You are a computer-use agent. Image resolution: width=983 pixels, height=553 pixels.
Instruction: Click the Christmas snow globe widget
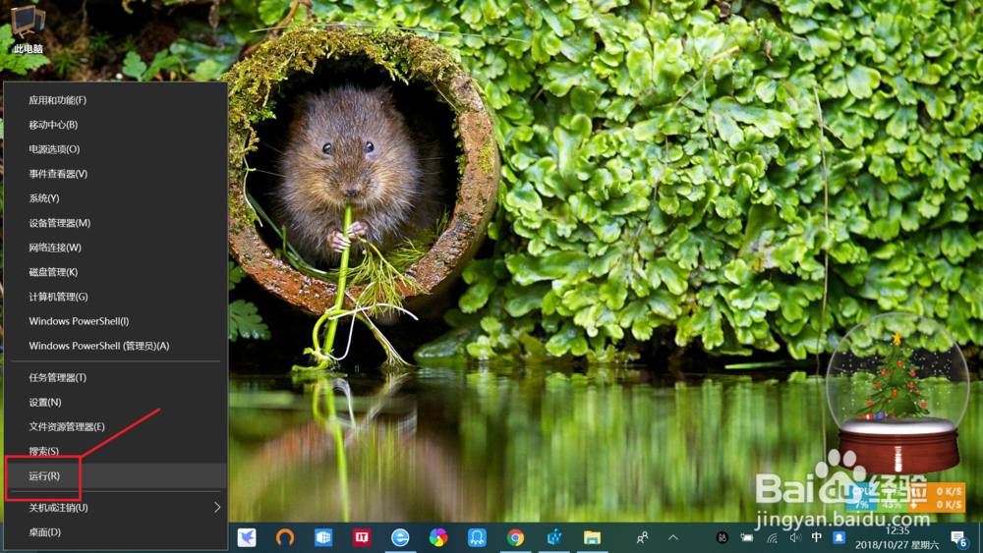coord(897,393)
